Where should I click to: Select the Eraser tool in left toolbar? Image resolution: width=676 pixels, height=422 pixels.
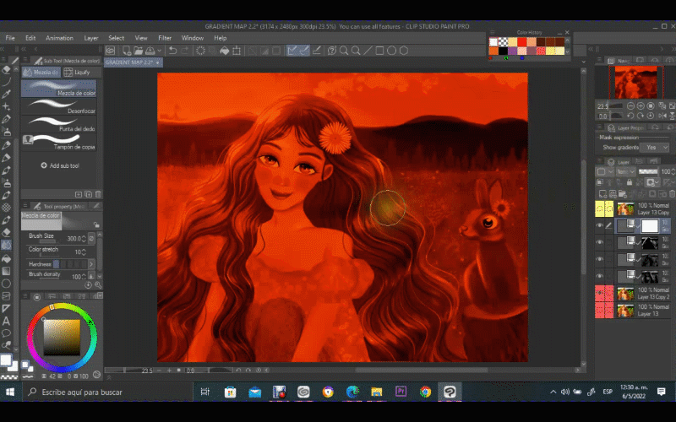pyautogui.click(x=6, y=230)
